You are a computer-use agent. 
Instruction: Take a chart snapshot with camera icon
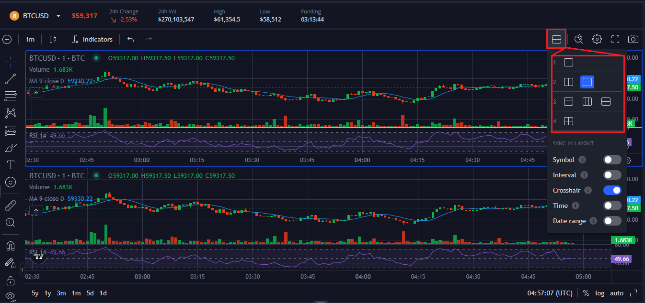pos(633,39)
